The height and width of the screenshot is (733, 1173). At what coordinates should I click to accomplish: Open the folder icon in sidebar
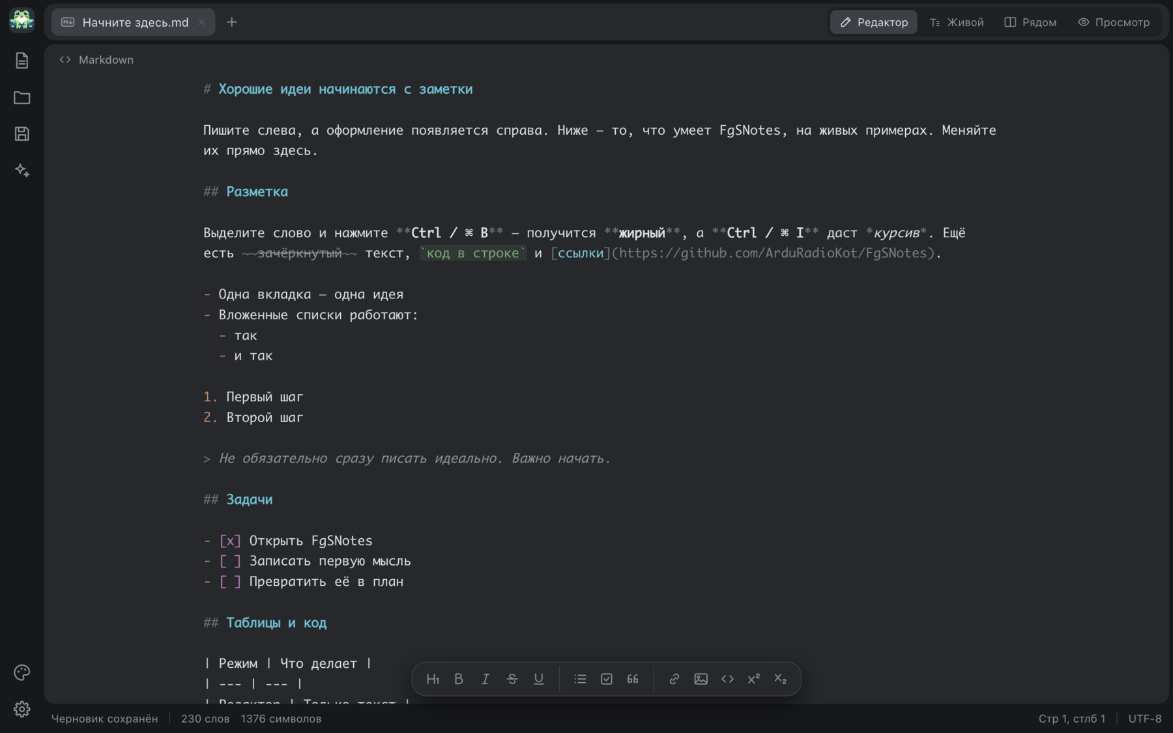(x=22, y=98)
